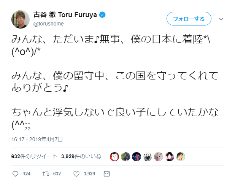Viewport: 235px width, 186px height.
Task: Click the blue verified badge
Action: point(102,15)
